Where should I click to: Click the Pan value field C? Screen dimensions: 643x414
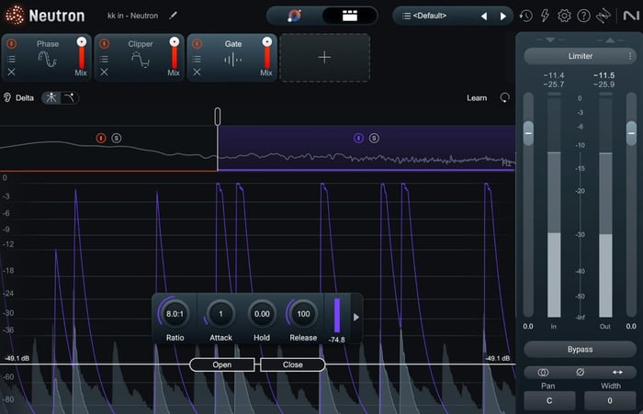point(549,401)
